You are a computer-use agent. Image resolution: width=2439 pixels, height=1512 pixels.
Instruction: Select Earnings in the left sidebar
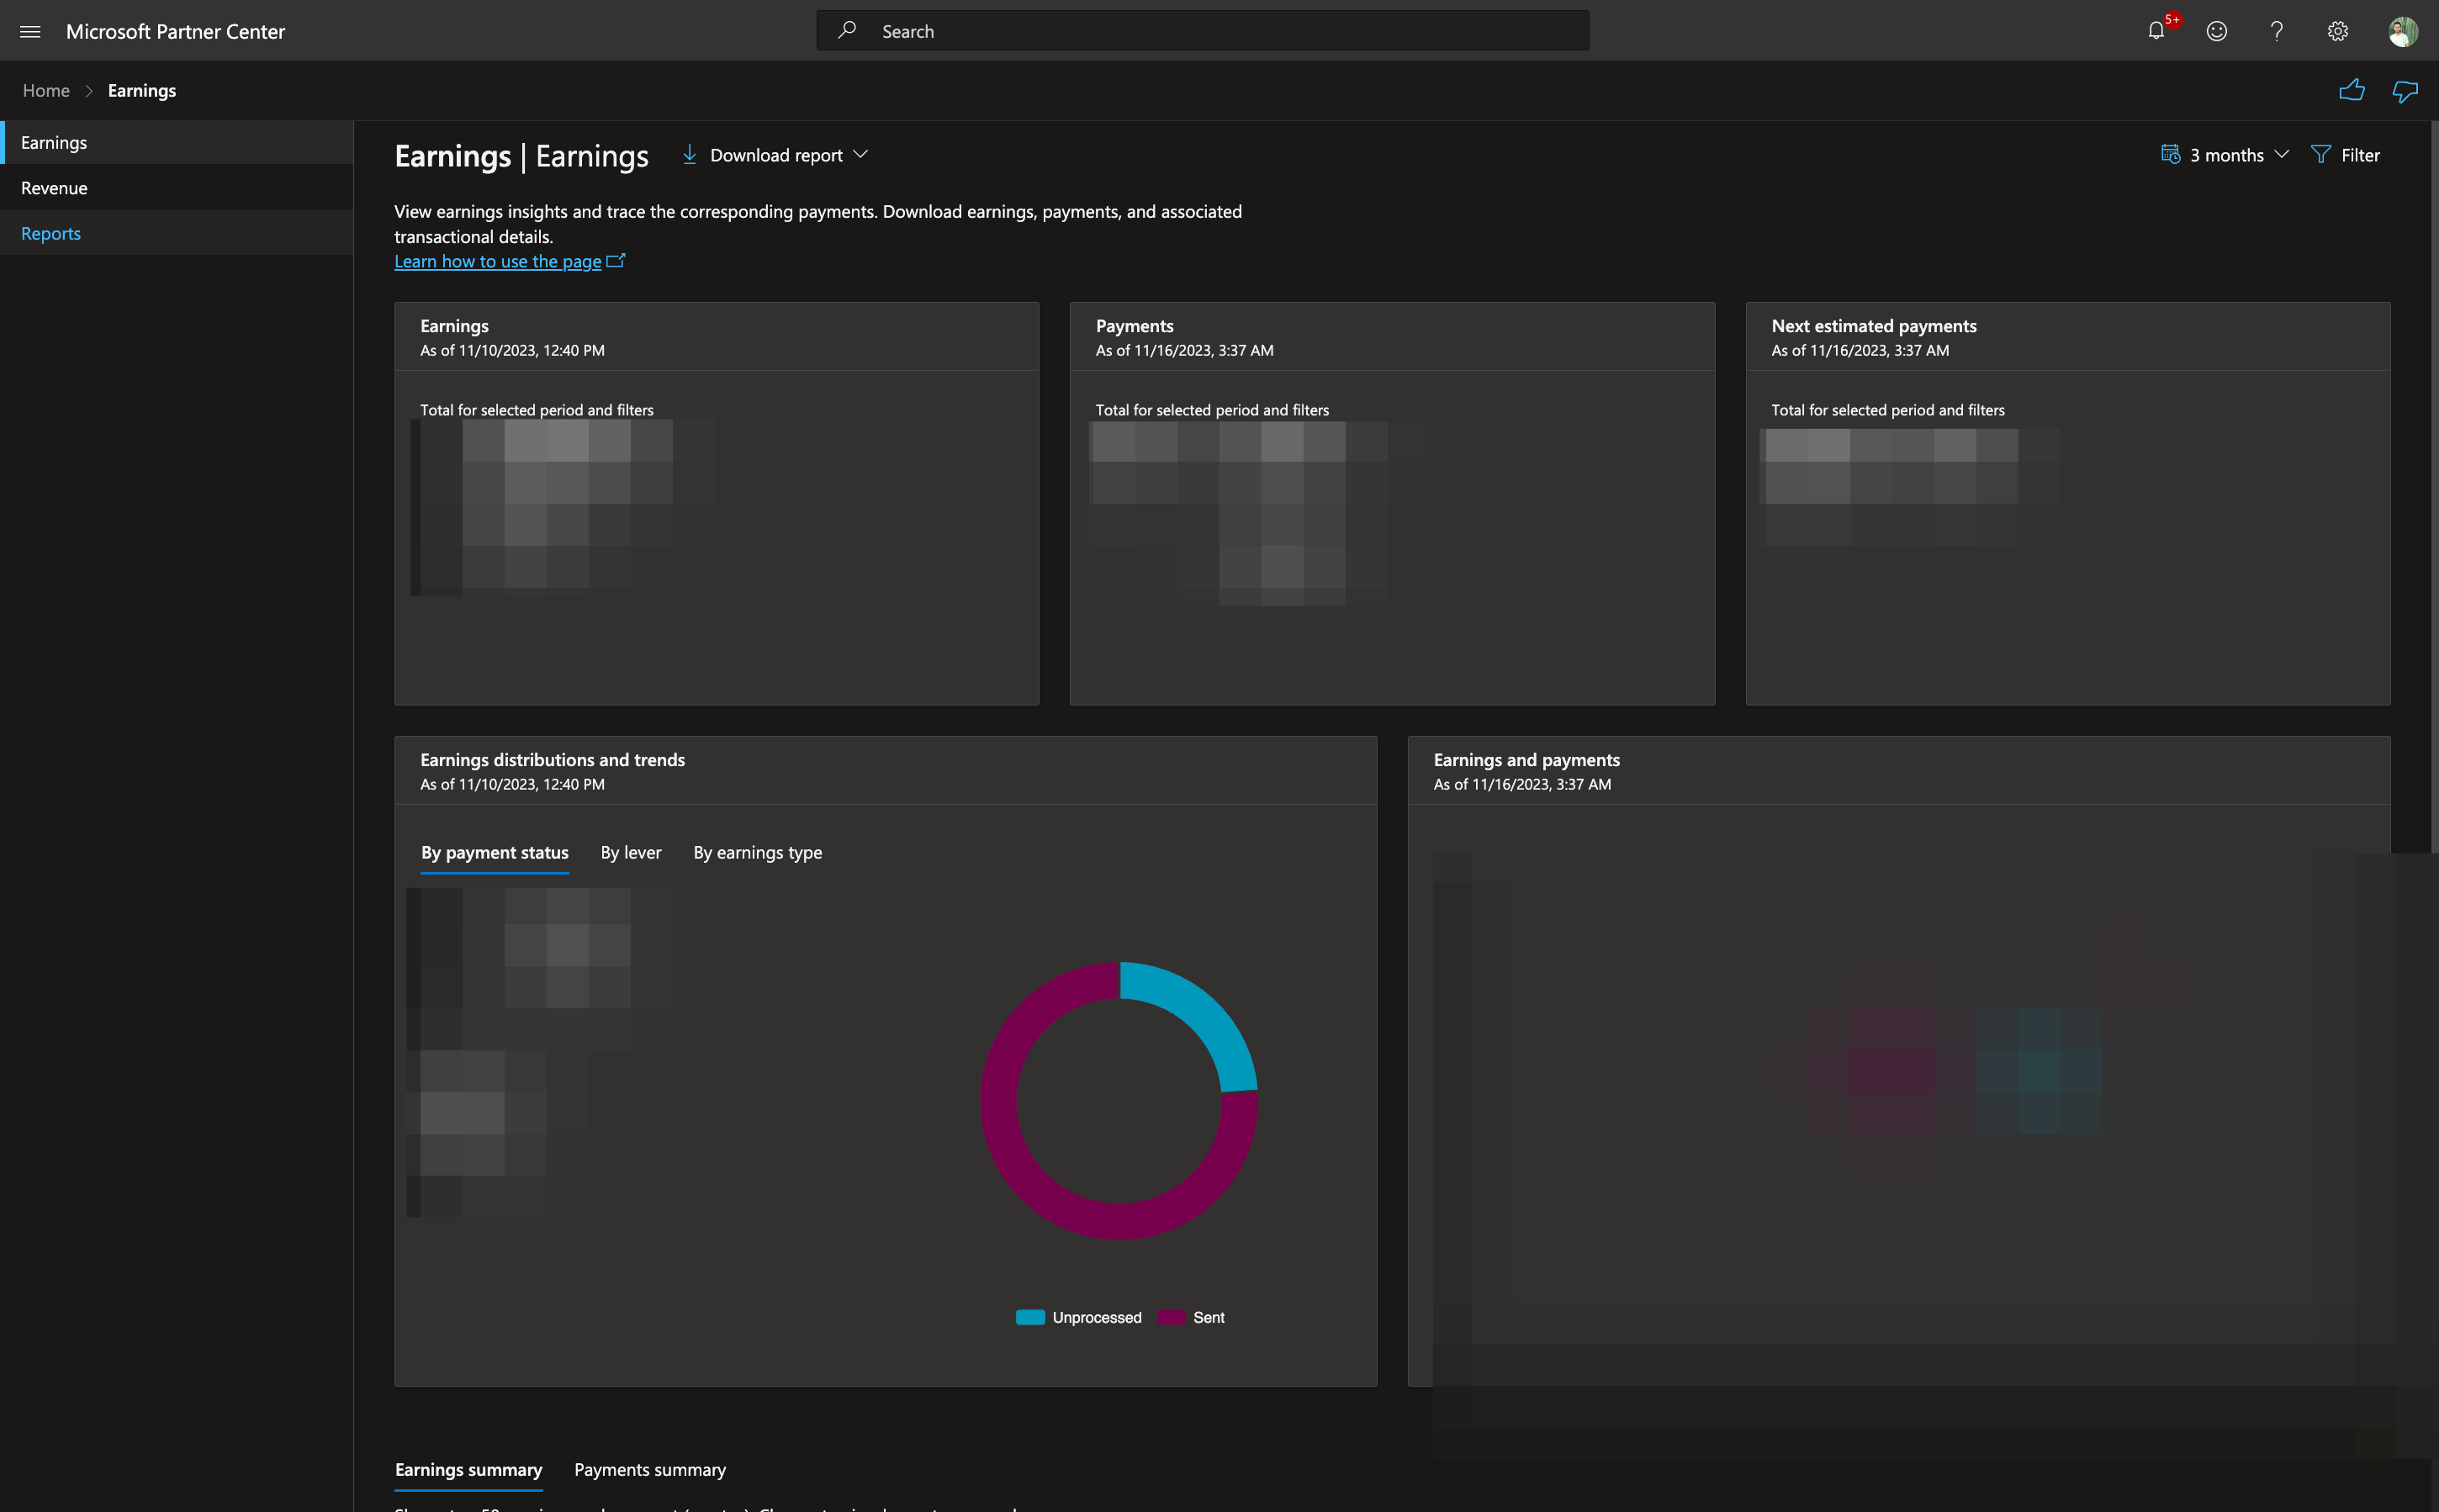point(177,142)
